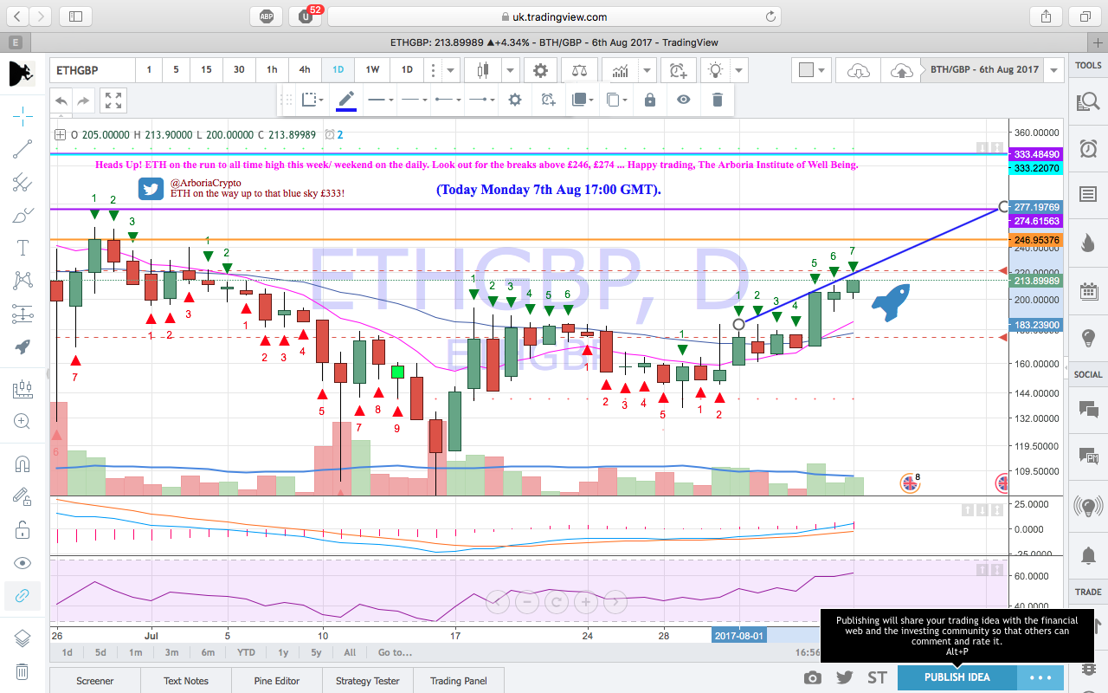This screenshot has height=693, width=1108.
Task: Hide selected drawing with eye icon
Action: point(684,100)
